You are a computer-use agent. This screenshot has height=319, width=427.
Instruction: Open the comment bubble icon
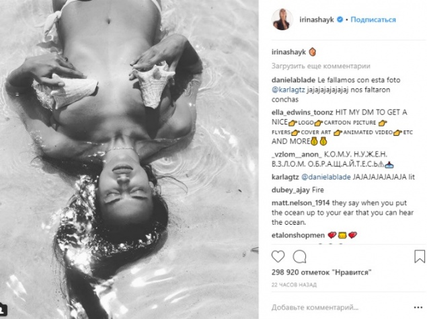click(x=299, y=256)
